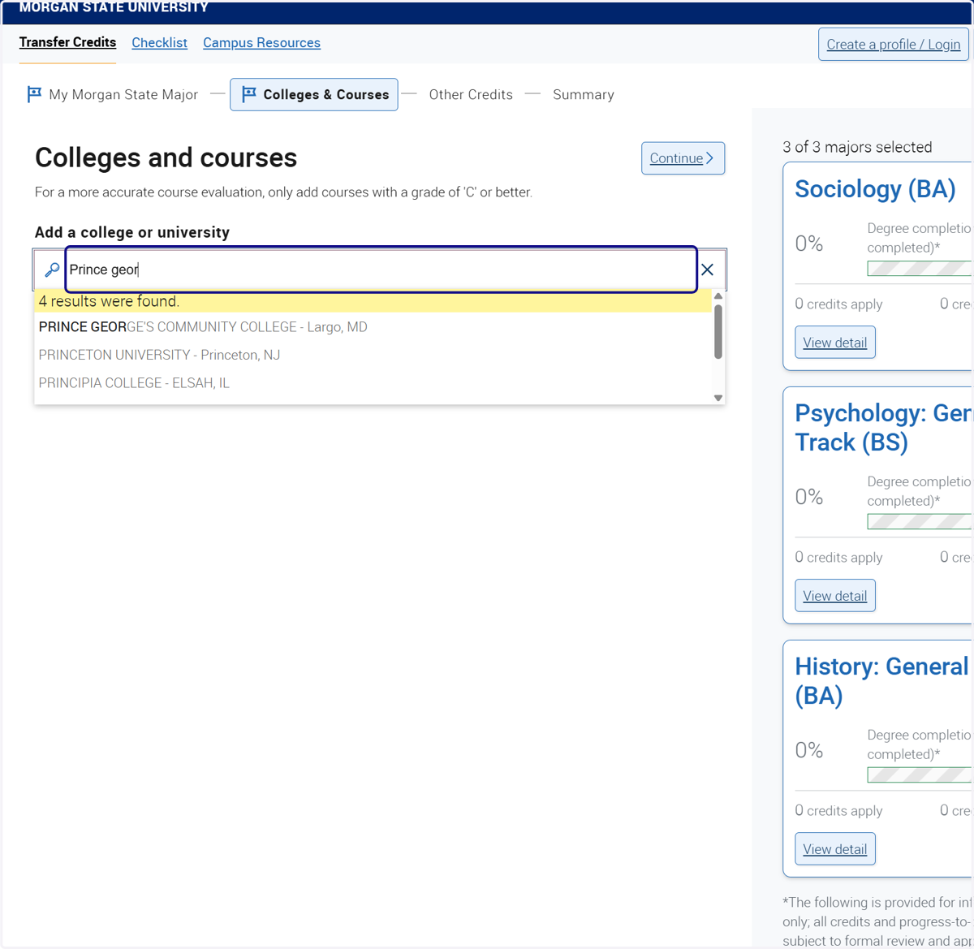The height and width of the screenshot is (949, 974).
Task: Click the results list scrollbar thumb
Action: click(718, 331)
